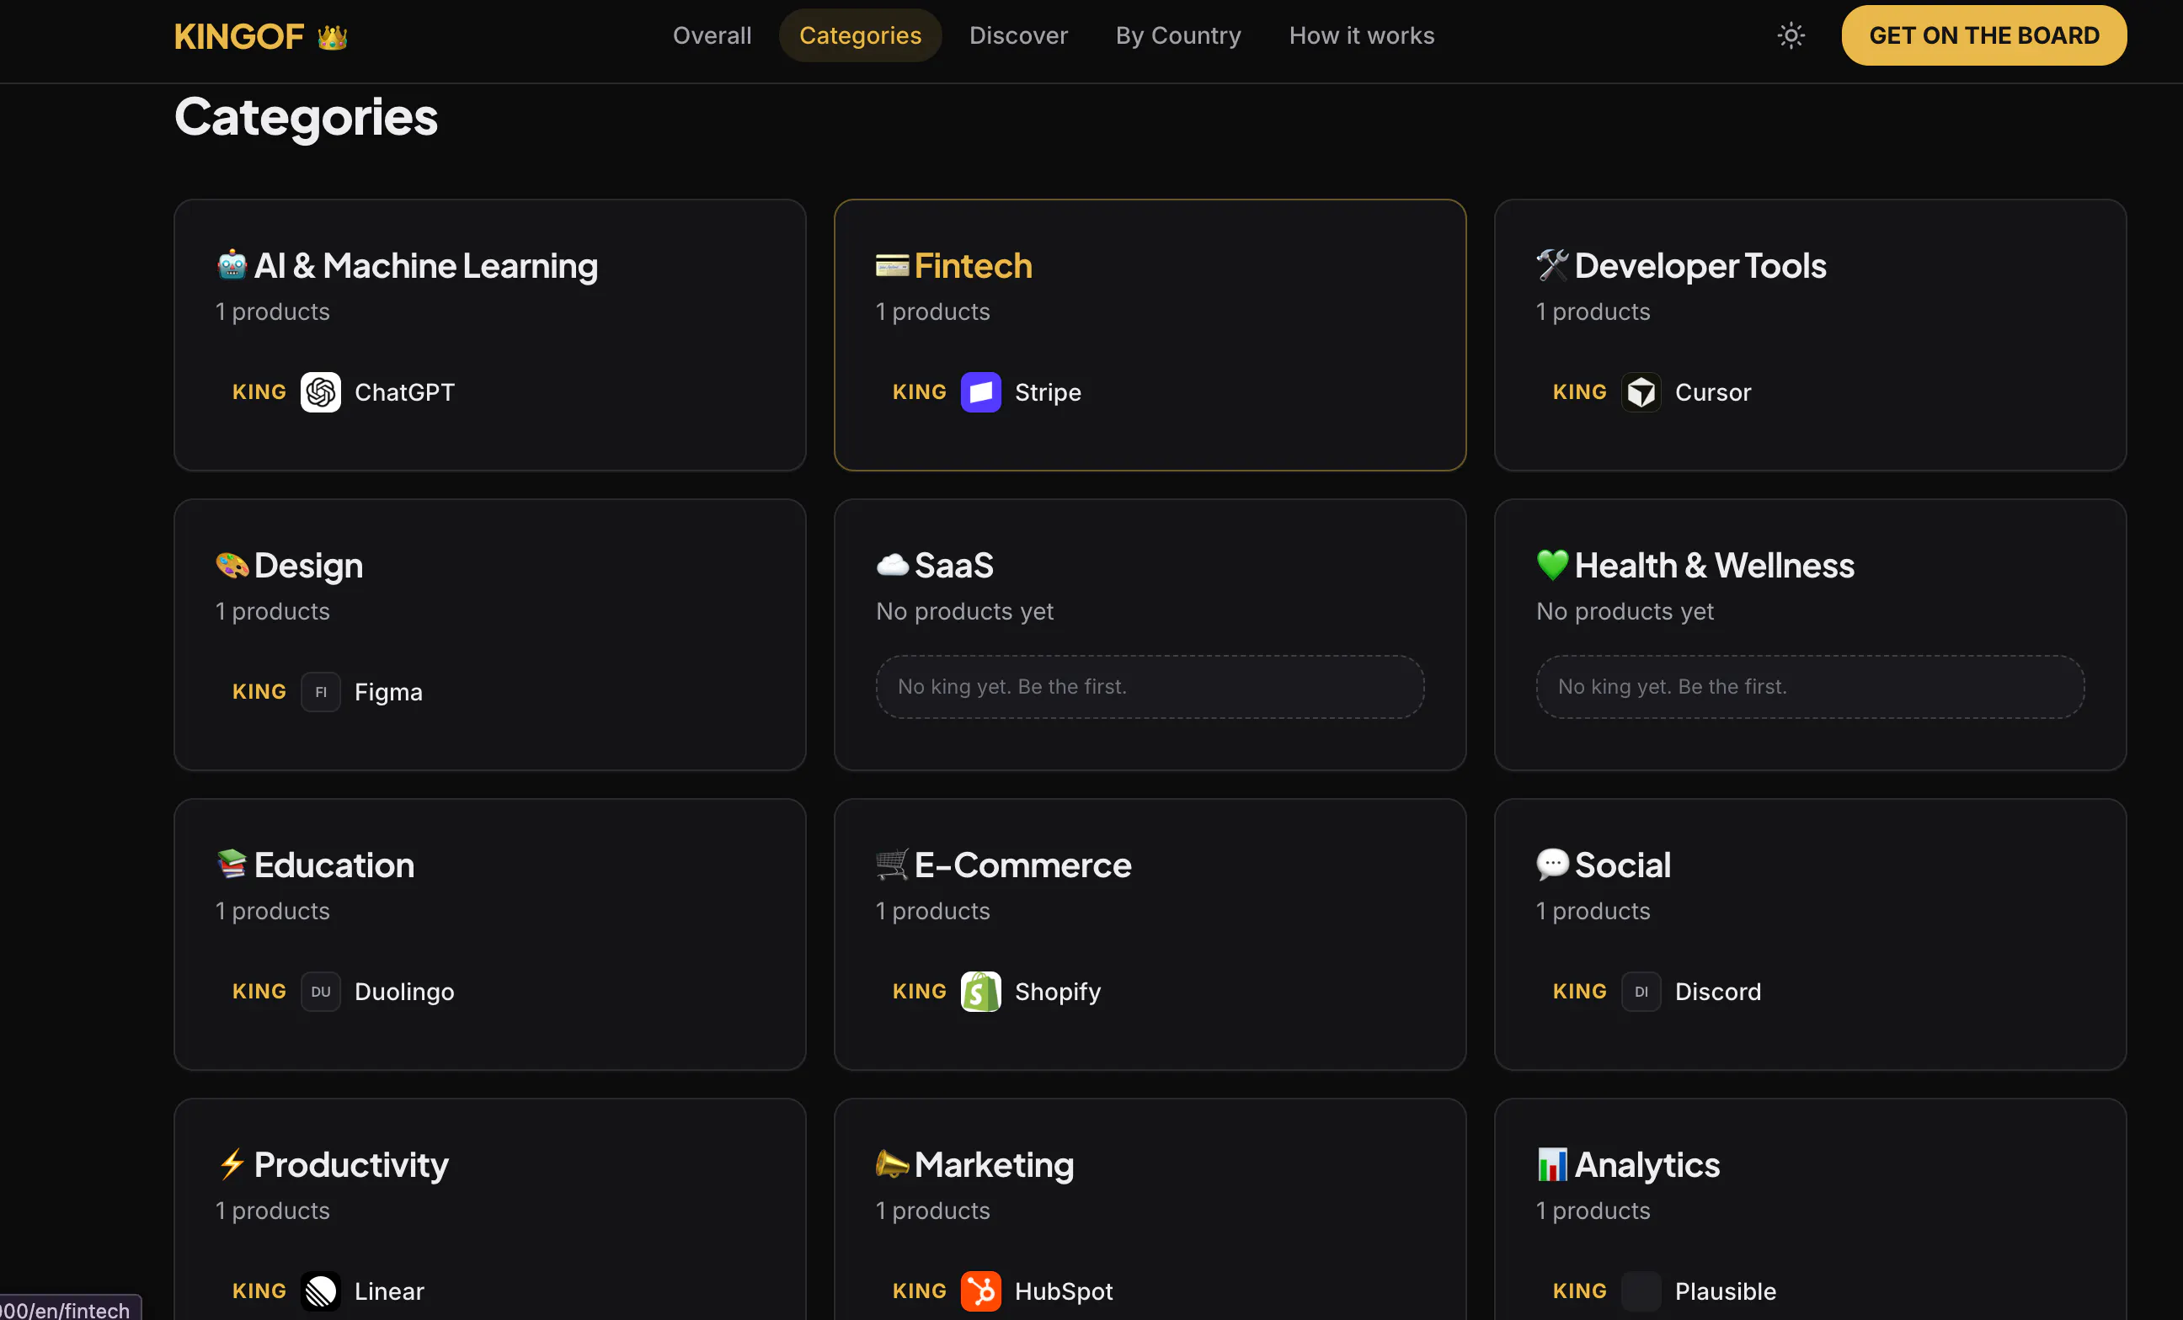Image resolution: width=2183 pixels, height=1320 pixels.
Task: Click the lightning bolt emoji beside Productivity
Action: coord(232,1164)
